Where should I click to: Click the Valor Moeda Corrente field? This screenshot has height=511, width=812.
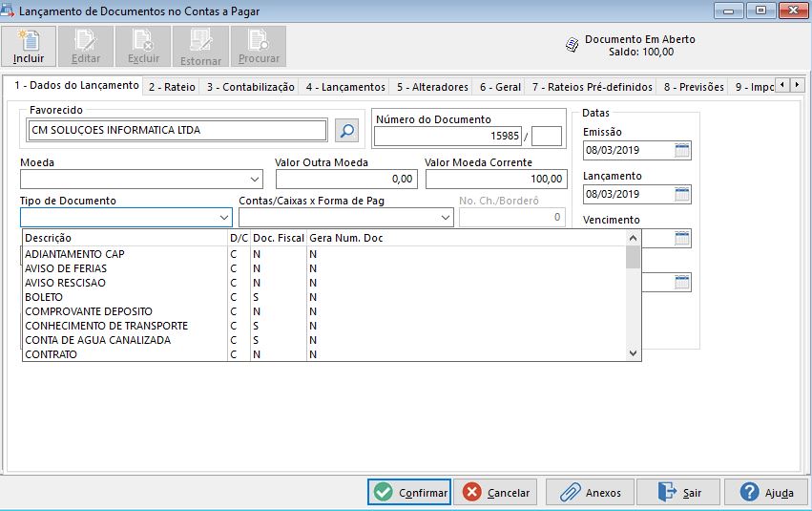[496, 180]
